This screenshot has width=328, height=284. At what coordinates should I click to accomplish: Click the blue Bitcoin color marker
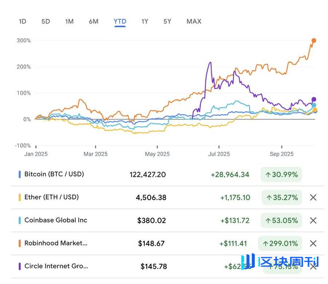[x=20, y=175]
